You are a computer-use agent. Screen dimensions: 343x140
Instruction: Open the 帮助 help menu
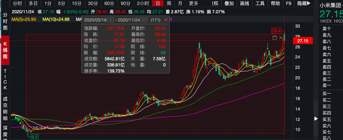click(275, 3)
